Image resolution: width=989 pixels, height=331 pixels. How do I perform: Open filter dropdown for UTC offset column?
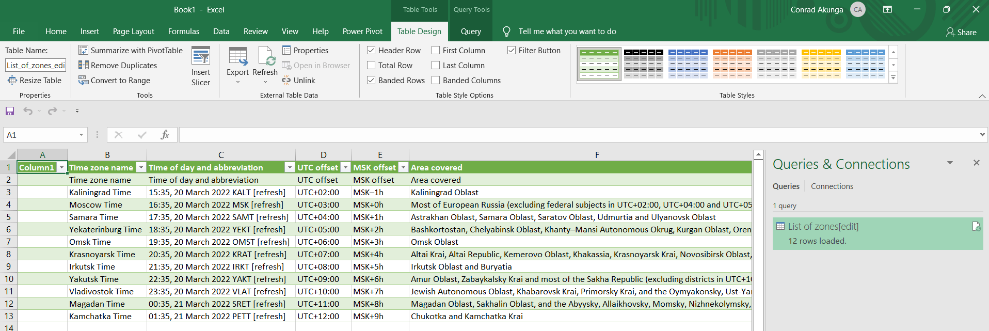pos(345,168)
